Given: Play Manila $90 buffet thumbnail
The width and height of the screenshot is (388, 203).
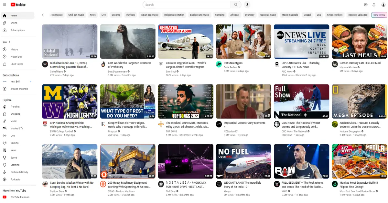Looking at the screenshot, I should (x=360, y=161).
